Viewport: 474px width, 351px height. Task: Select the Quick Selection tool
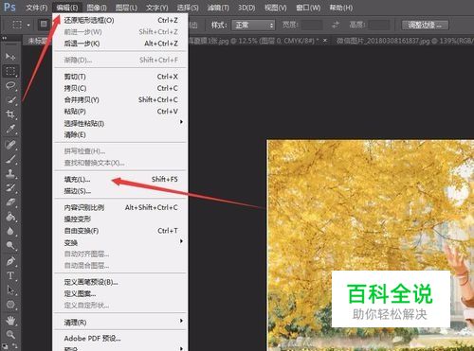point(10,100)
